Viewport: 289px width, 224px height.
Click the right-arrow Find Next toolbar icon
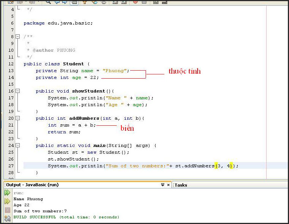pyautogui.click(x=65, y=2)
